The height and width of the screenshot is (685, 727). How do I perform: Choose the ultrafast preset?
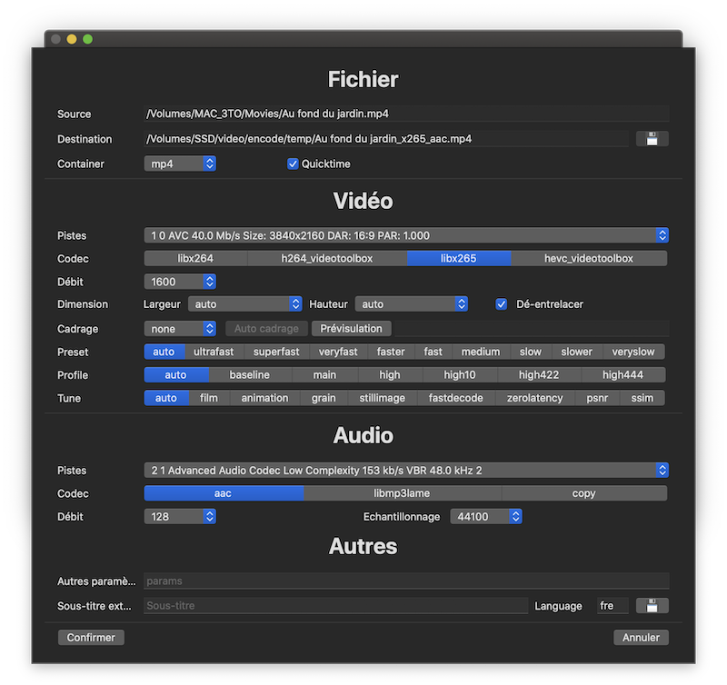tap(214, 352)
